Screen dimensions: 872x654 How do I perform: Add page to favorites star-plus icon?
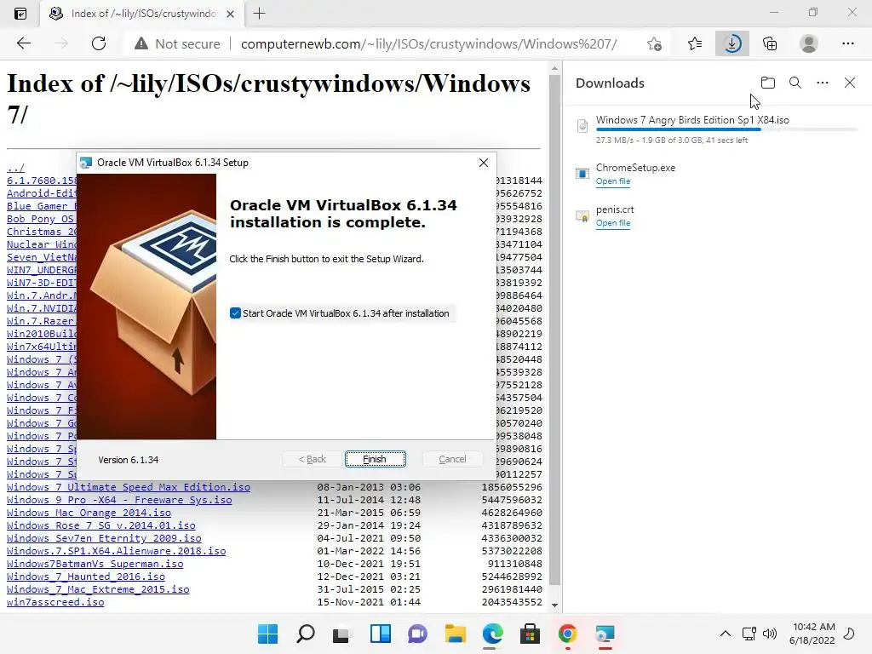tap(655, 43)
